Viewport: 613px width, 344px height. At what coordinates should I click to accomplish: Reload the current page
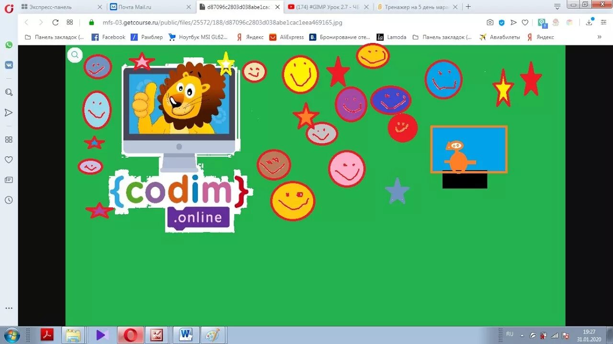click(x=56, y=22)
